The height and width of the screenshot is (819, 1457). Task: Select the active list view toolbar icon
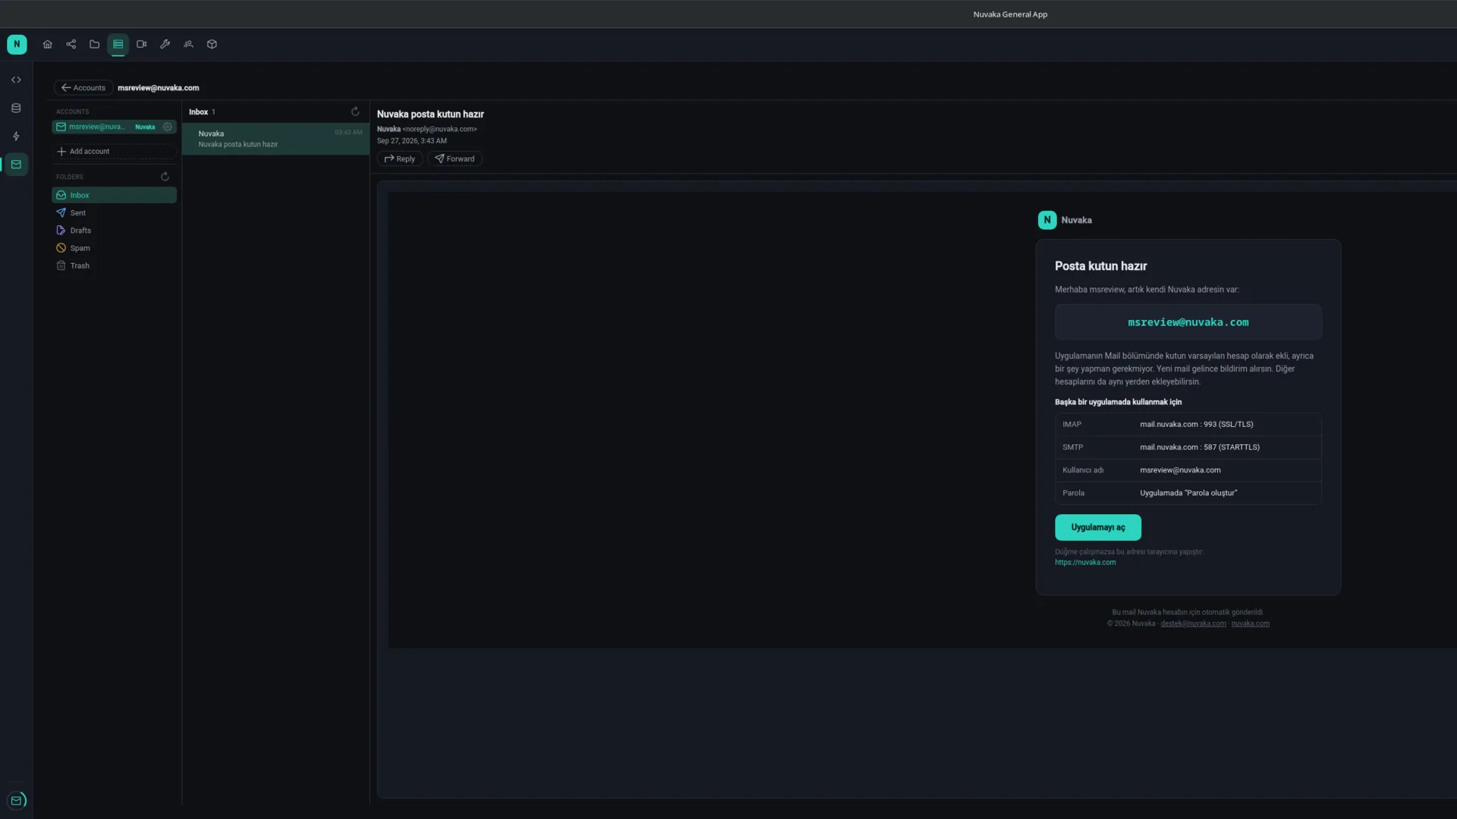click(x=118, y=44)
